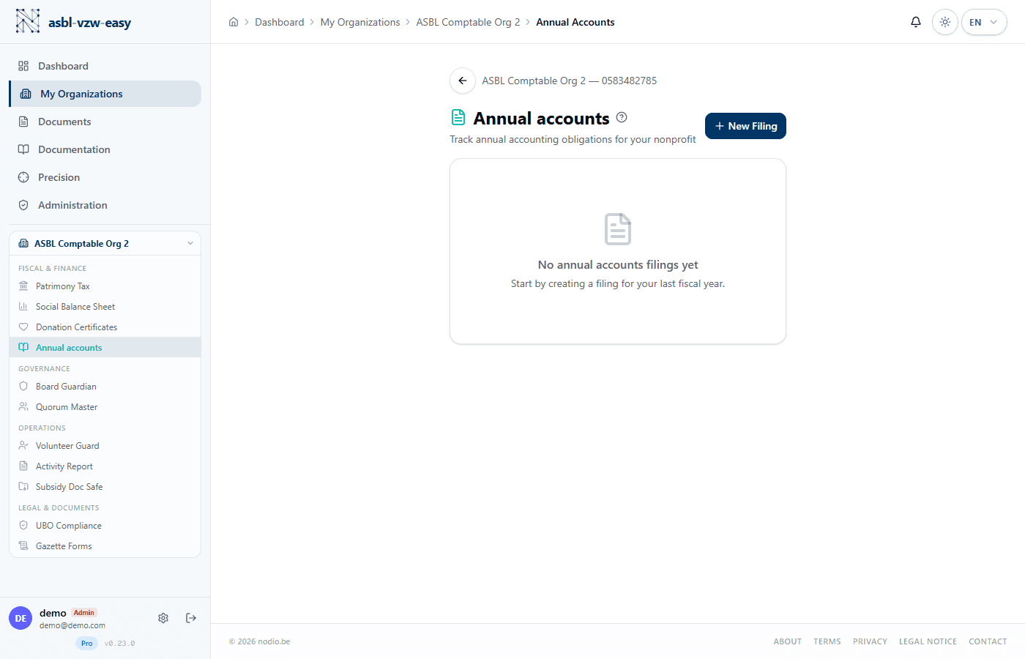Open Donation Certificates module
This screenshot has height=659, width=1025.
click(105, 327)
